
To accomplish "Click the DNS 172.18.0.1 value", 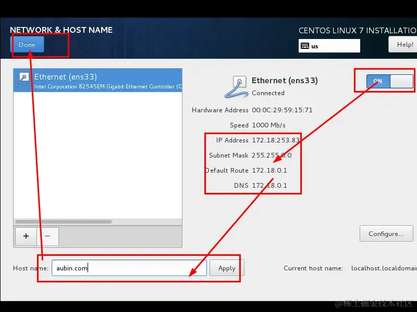I will tap(269, 186).
